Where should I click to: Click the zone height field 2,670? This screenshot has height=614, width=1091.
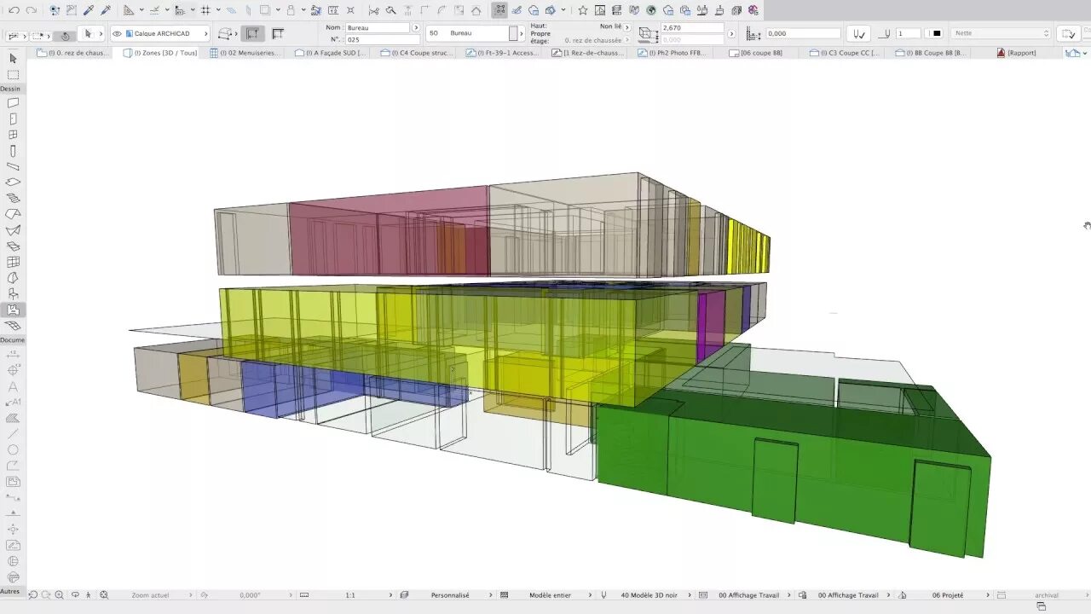[x=692, y=28]
